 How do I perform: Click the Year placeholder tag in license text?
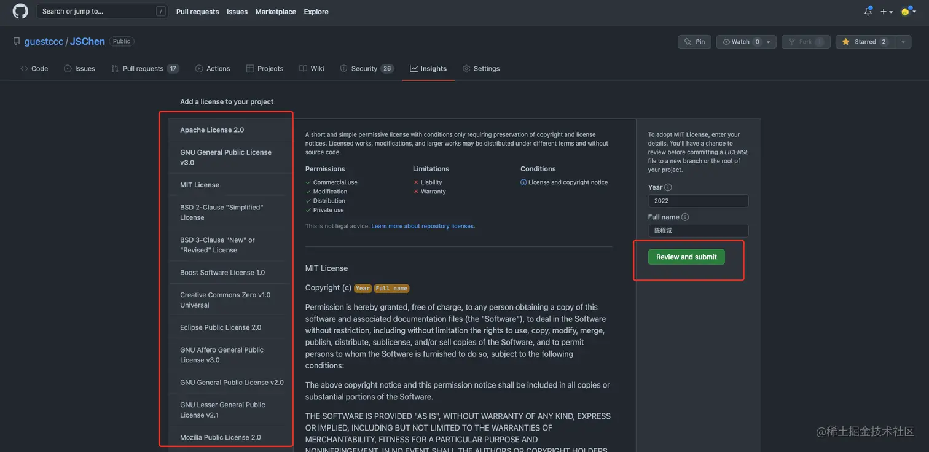click(x=363, y=288)
